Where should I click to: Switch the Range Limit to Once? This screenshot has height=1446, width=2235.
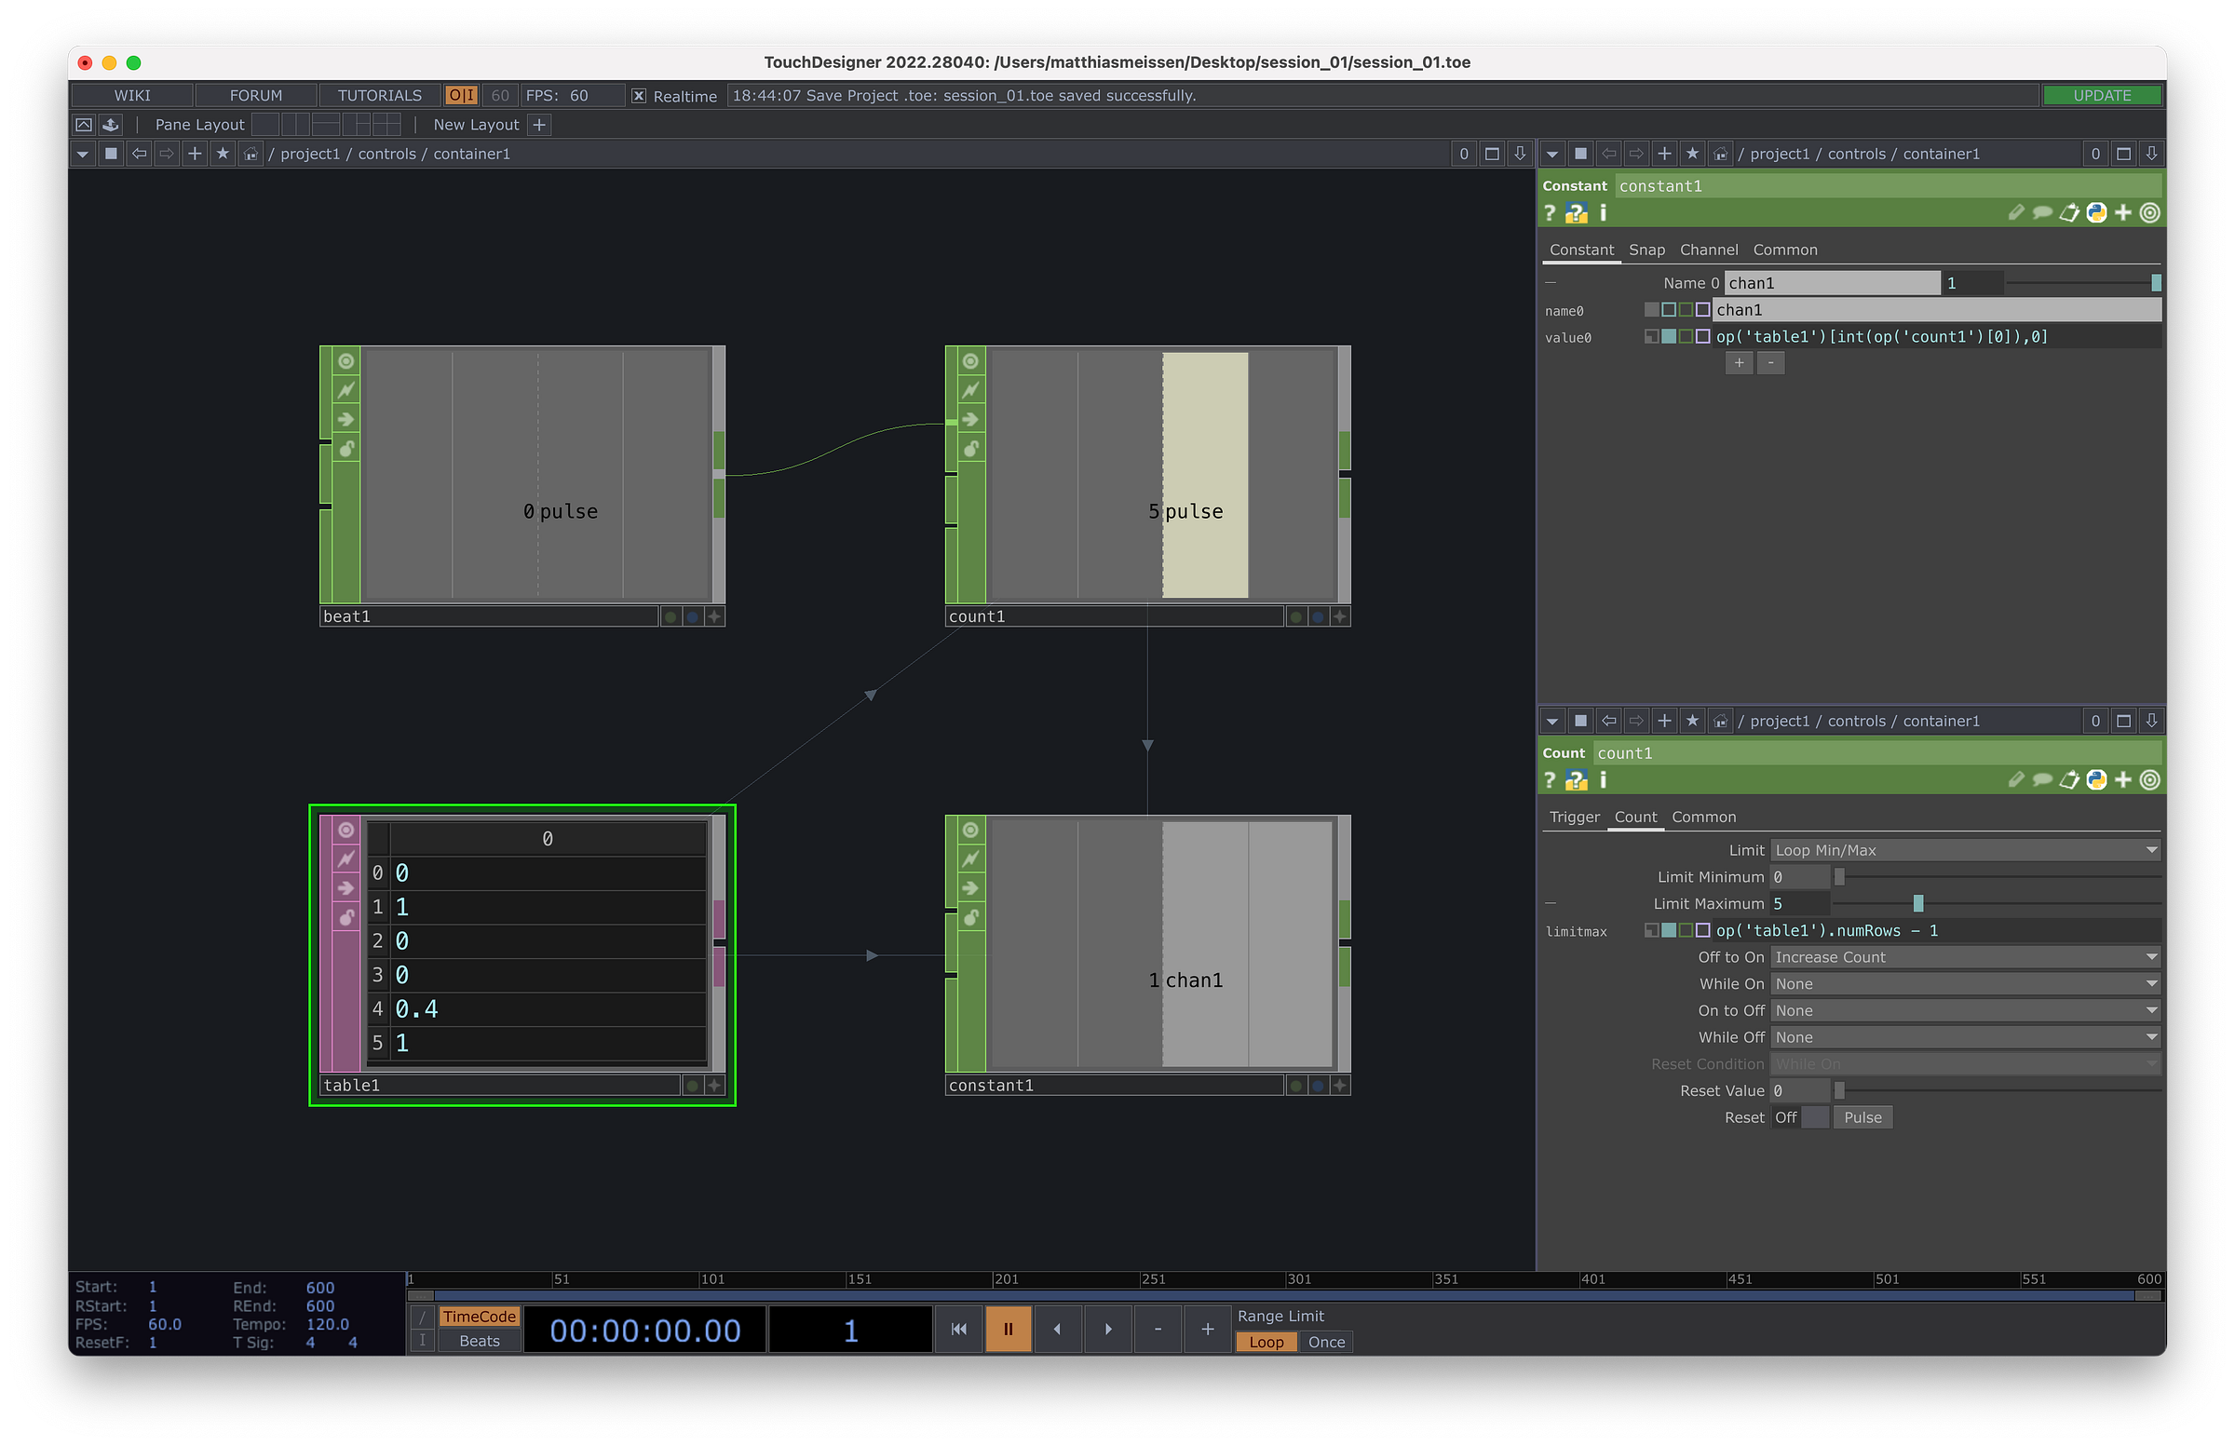(x=1325, y=1342)
